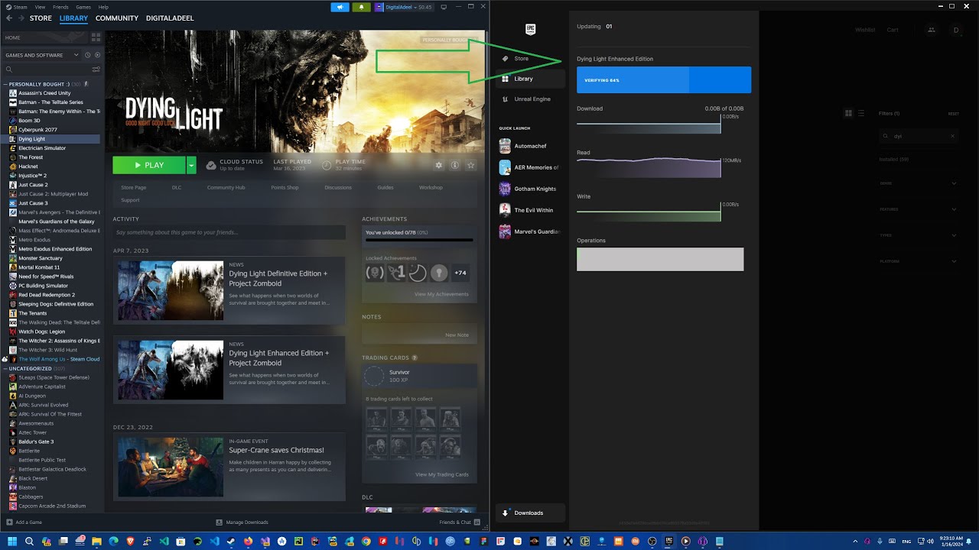979x550 pixels.
Task: Launch Automachef from Epic quick launch
Action: pyautogui.click(x=528, y=146)
